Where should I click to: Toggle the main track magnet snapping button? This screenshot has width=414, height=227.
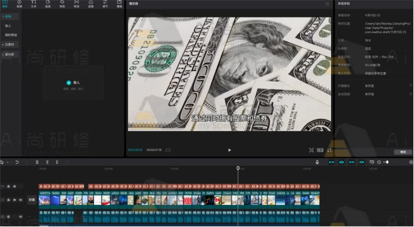click(332, 162)
